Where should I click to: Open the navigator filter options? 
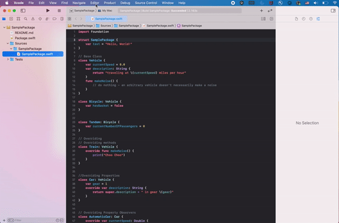click(x=11, y=220)
